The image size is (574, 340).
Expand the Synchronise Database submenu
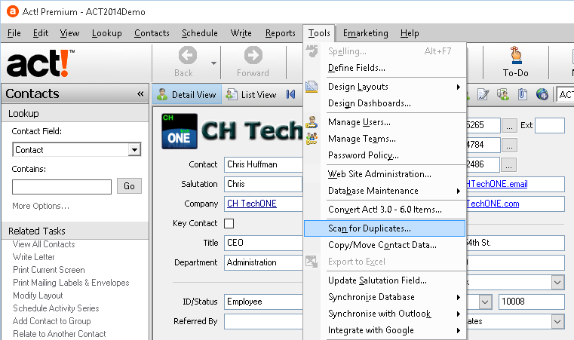tap(459, 297)
